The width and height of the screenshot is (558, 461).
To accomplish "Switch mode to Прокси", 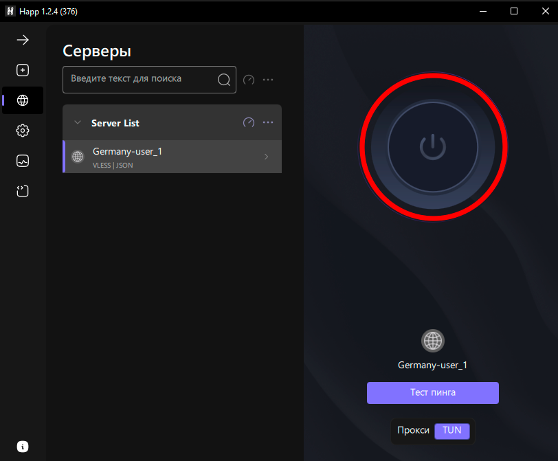I will coord(413,431).
